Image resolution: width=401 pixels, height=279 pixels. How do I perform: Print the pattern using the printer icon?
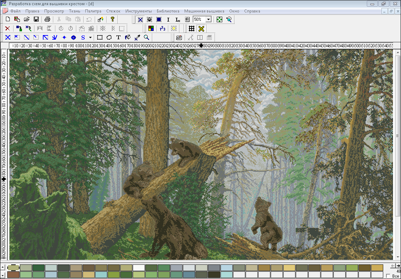(x=47, y=19)
